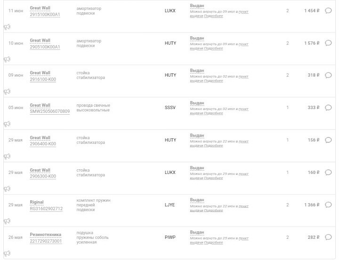This screenshot has height=260, width=339.
Task: Click megaphone icon under the 26 мая order
Action: coord(7,253)
